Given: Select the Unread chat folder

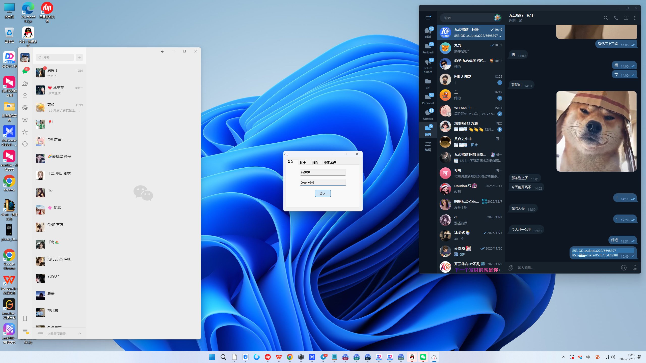Looking at the screenshot, I should tap(428, 114).
